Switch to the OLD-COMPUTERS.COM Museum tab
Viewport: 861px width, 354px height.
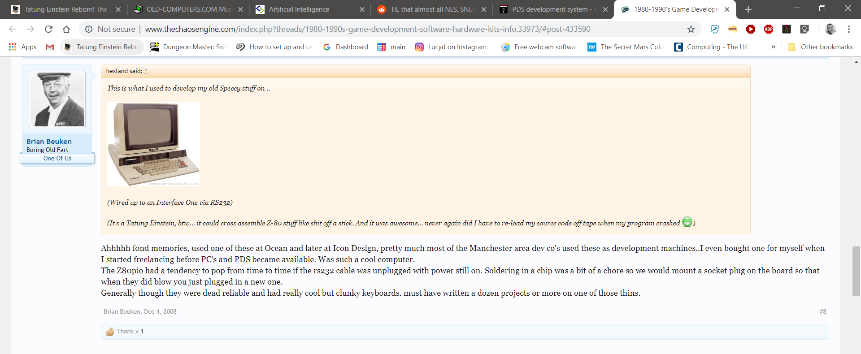(188, 9)
